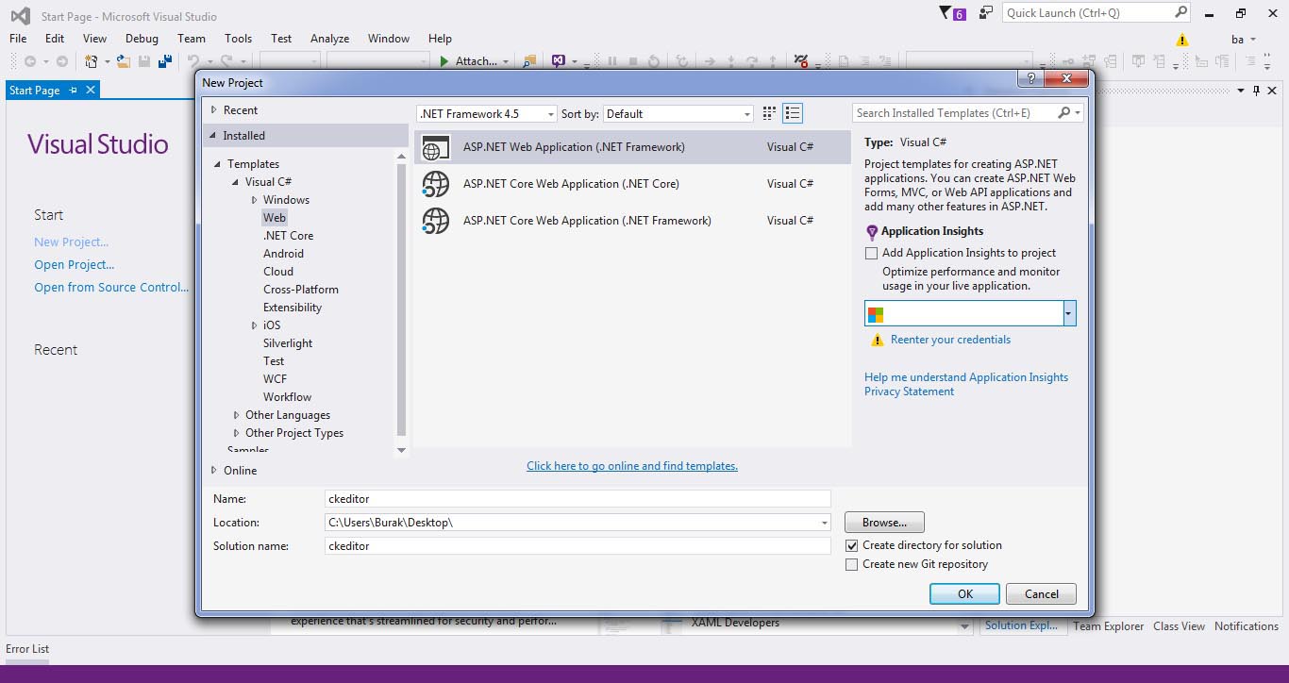
Task: Switch templates to small icons view
Action: 769,113
